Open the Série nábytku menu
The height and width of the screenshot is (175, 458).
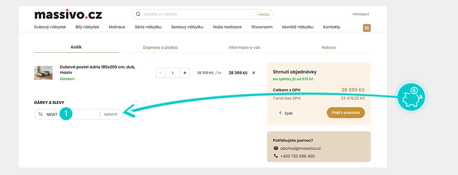148,27
